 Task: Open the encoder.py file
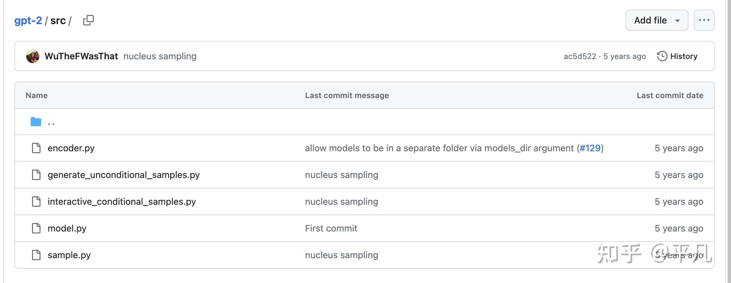(71, 148)
